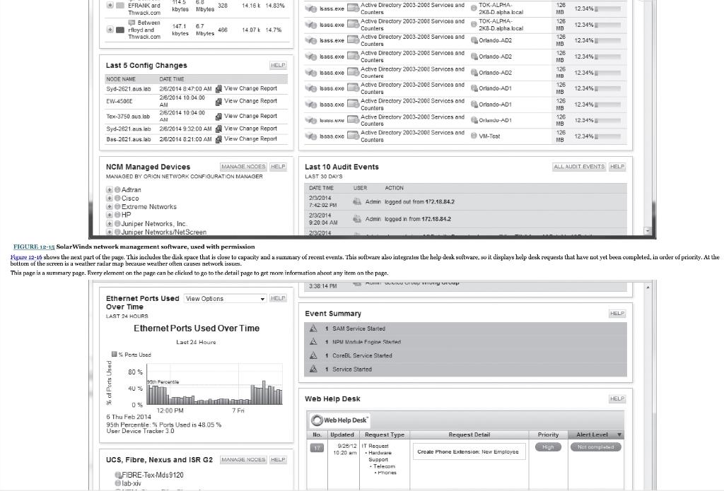
Task: Click the Create Phone Extension: New Employee request detail
Action: pos(468,451)
